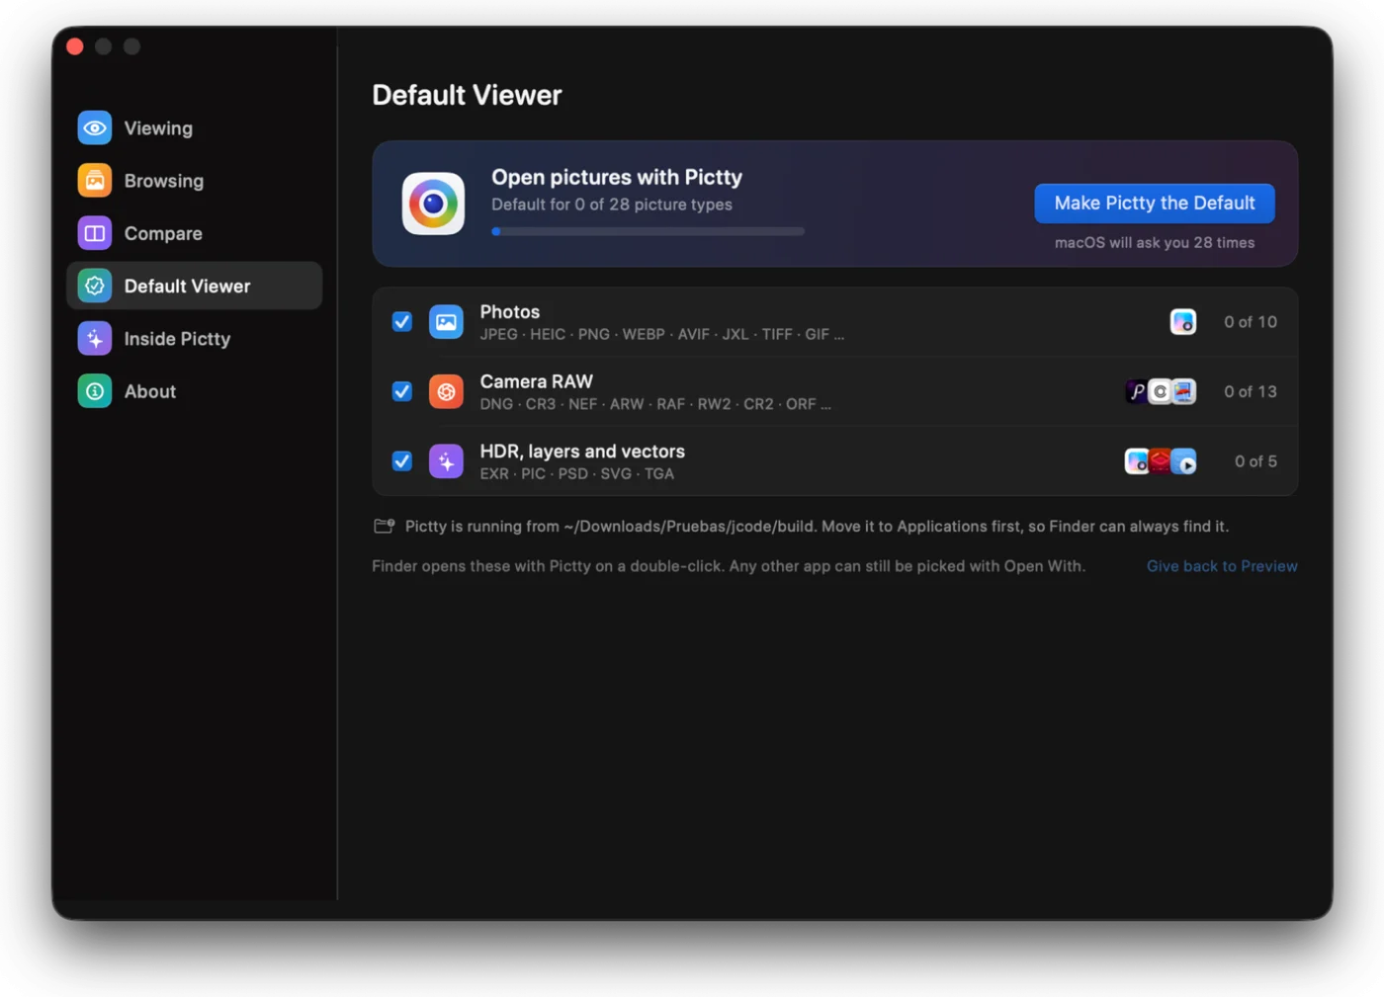Click the "JPEG · HEIC · PNG" formats list
This screenshot has height=997, width=1384.
[x=662, y=335]
